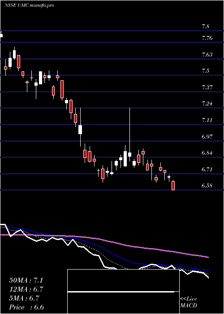The width and height of the screenshot is (224, 314).
Task: Click the '5MA : 6.7' readout
Action: (24, 298)
